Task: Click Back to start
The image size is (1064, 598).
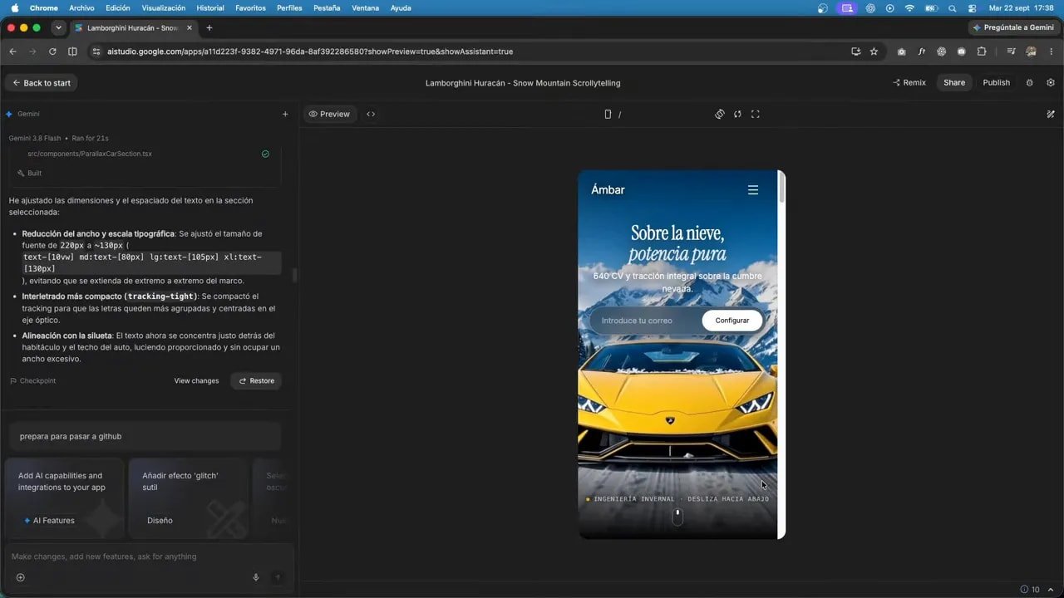Action: pos(41,82)
